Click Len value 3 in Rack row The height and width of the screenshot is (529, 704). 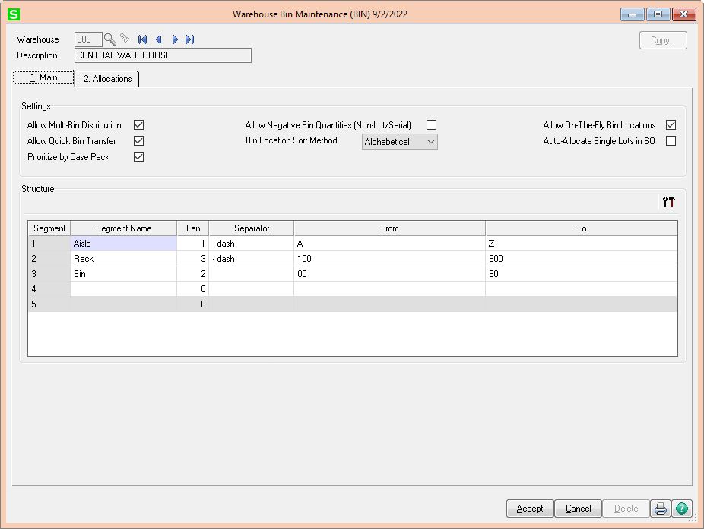(193, 259)
